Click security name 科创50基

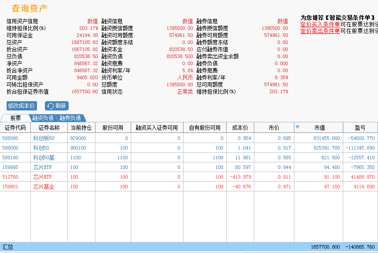tap(44, 158)
